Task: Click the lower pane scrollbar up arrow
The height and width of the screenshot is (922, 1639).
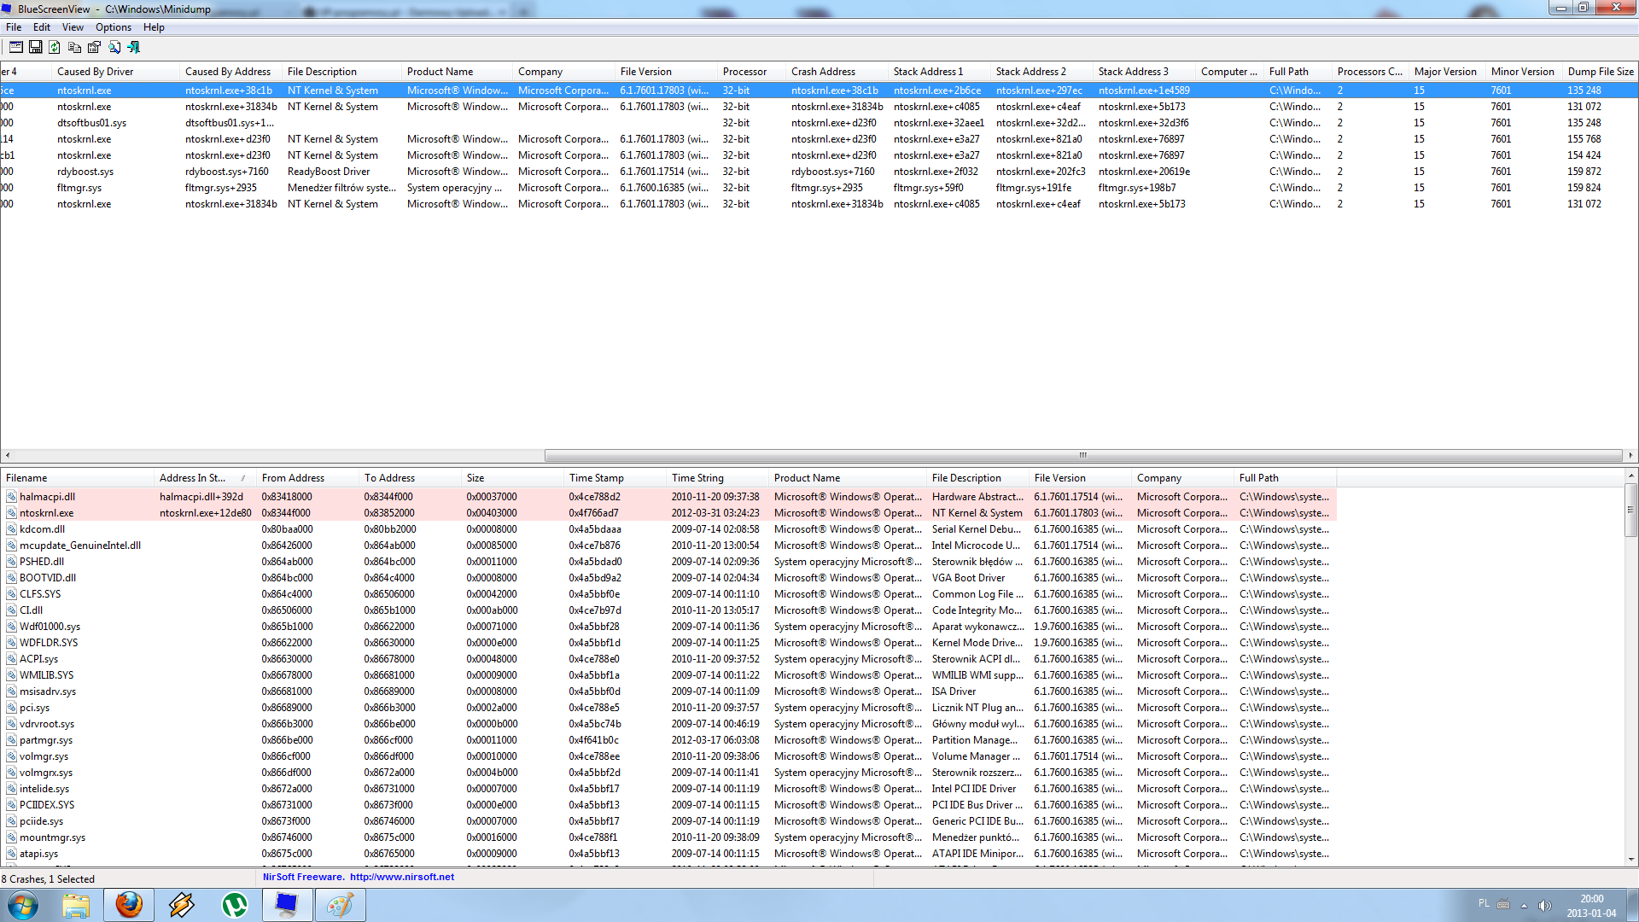Action: tap(1631, 476)
